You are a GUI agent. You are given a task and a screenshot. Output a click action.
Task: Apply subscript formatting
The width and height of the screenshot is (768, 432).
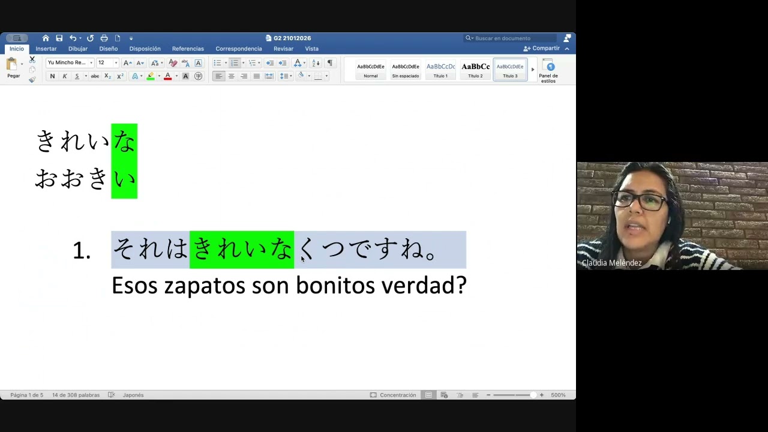click(107, 76)
